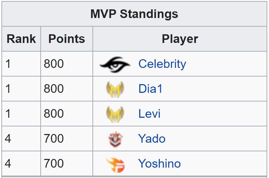
Task: Select the 700 points cell for Yado
Action: point(67,139)
